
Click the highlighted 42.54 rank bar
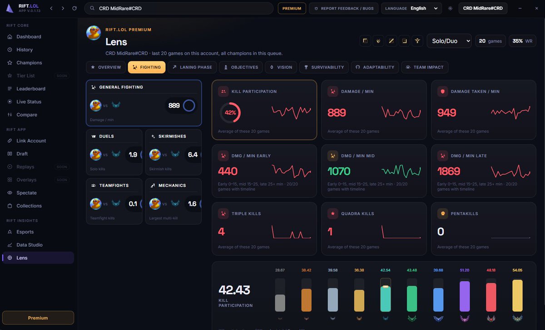[386, 295]
